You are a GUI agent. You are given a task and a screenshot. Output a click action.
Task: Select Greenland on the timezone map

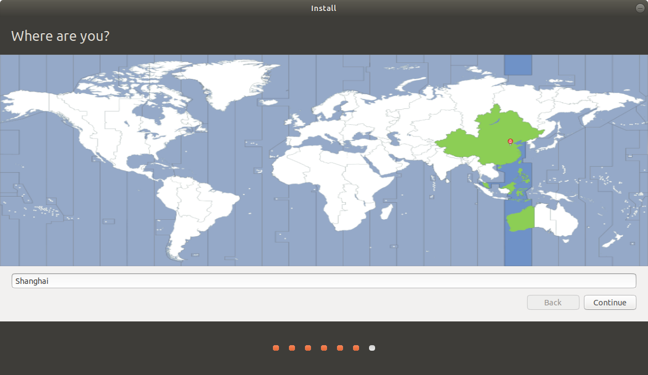coord(223,81)
